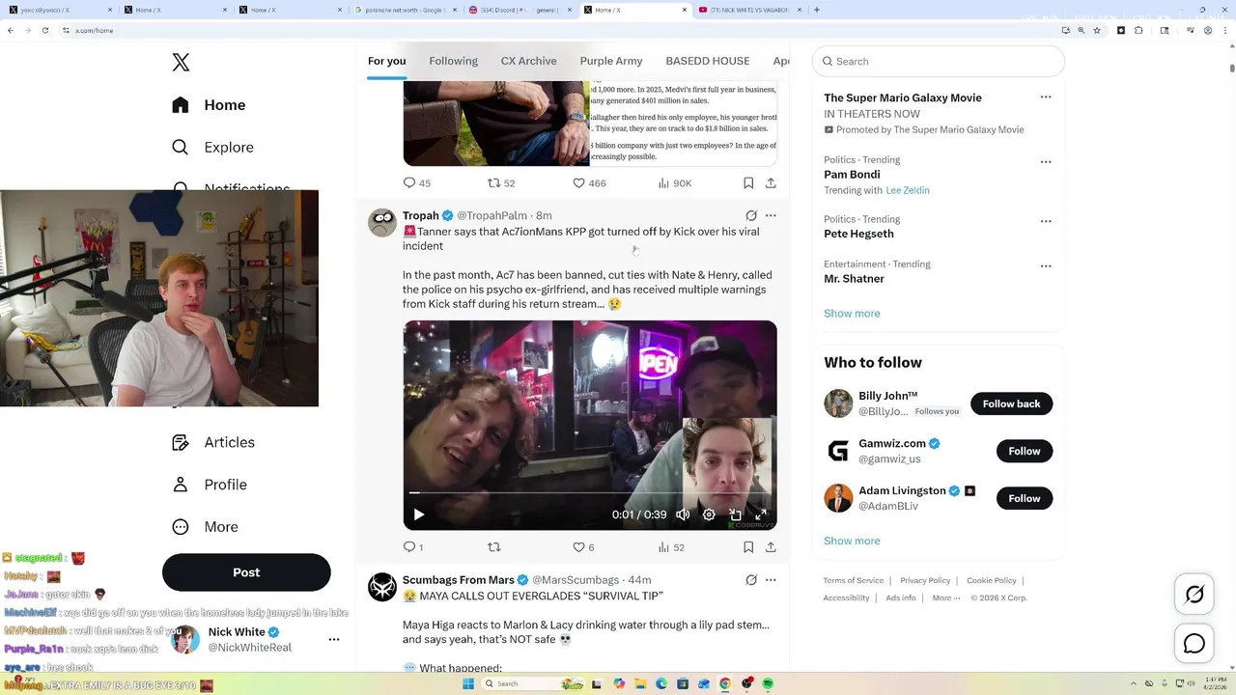Image resolution: width=1236 pixels, height=695 pixels.
Task: Open Chrome from the Windows taskbar
Action: 725,683
